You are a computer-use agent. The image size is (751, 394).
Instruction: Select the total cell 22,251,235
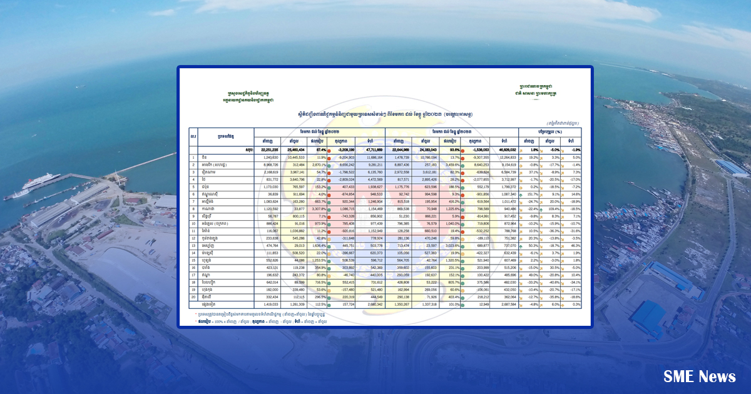click(268, 151)
